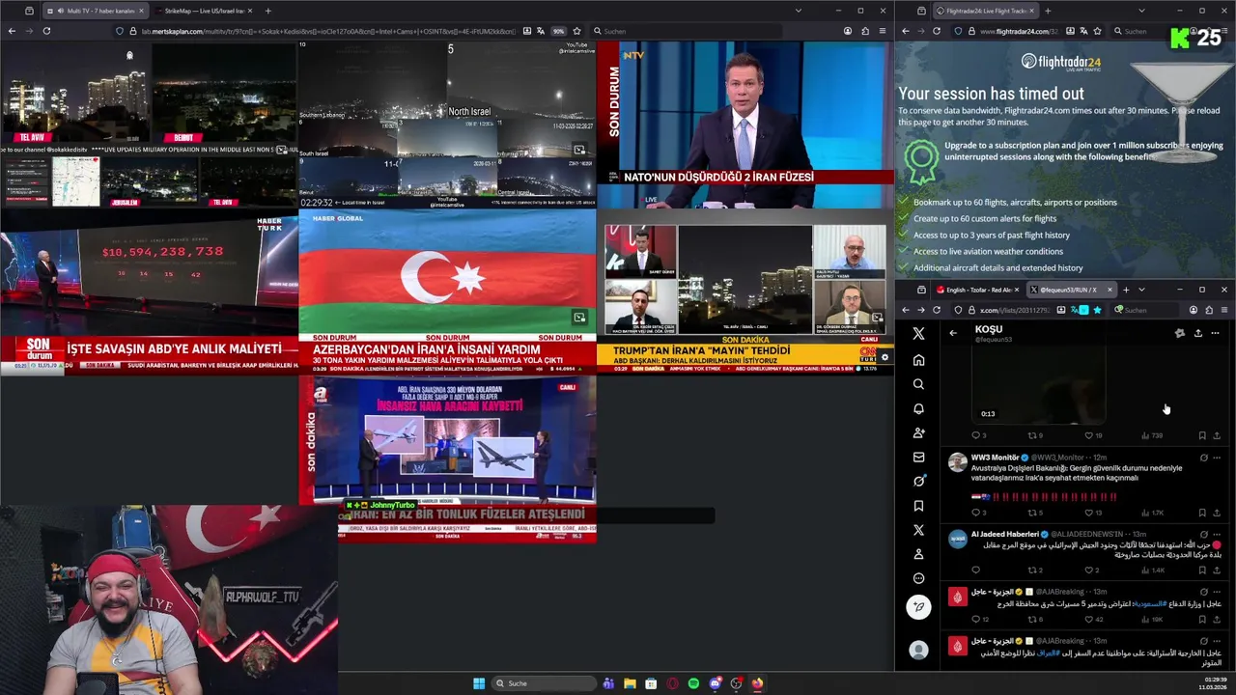
Task: Open the More circle icon in X sidebar
Action: (918, 578)
